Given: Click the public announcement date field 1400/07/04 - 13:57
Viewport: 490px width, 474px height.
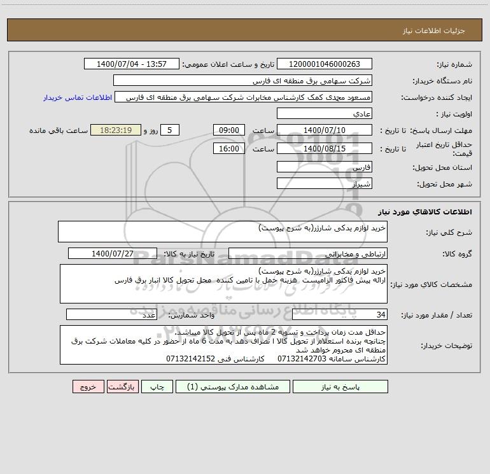Looking at the screenshot, I should click(132, 64).
